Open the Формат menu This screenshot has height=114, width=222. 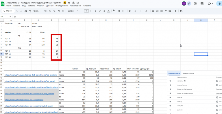(x=41, y=6)
